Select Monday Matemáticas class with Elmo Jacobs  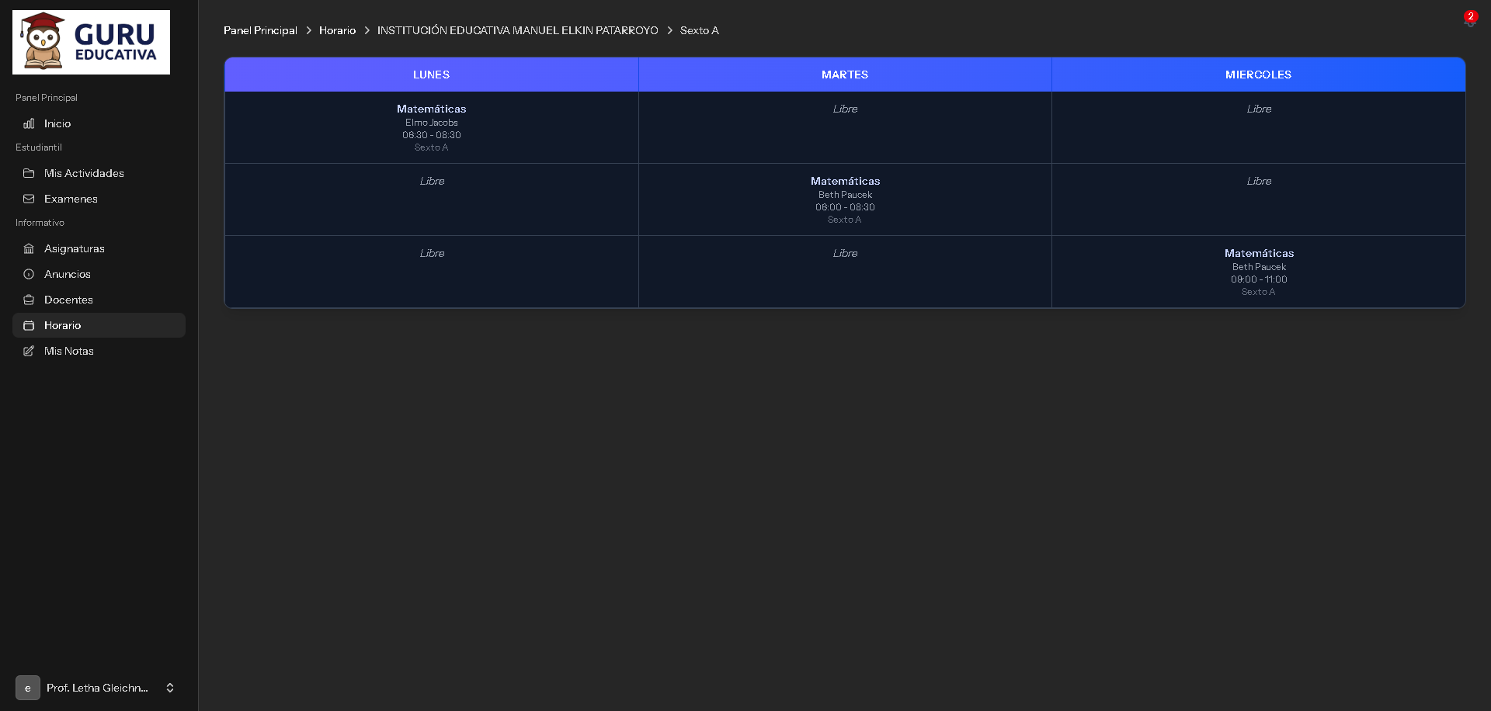431,127
